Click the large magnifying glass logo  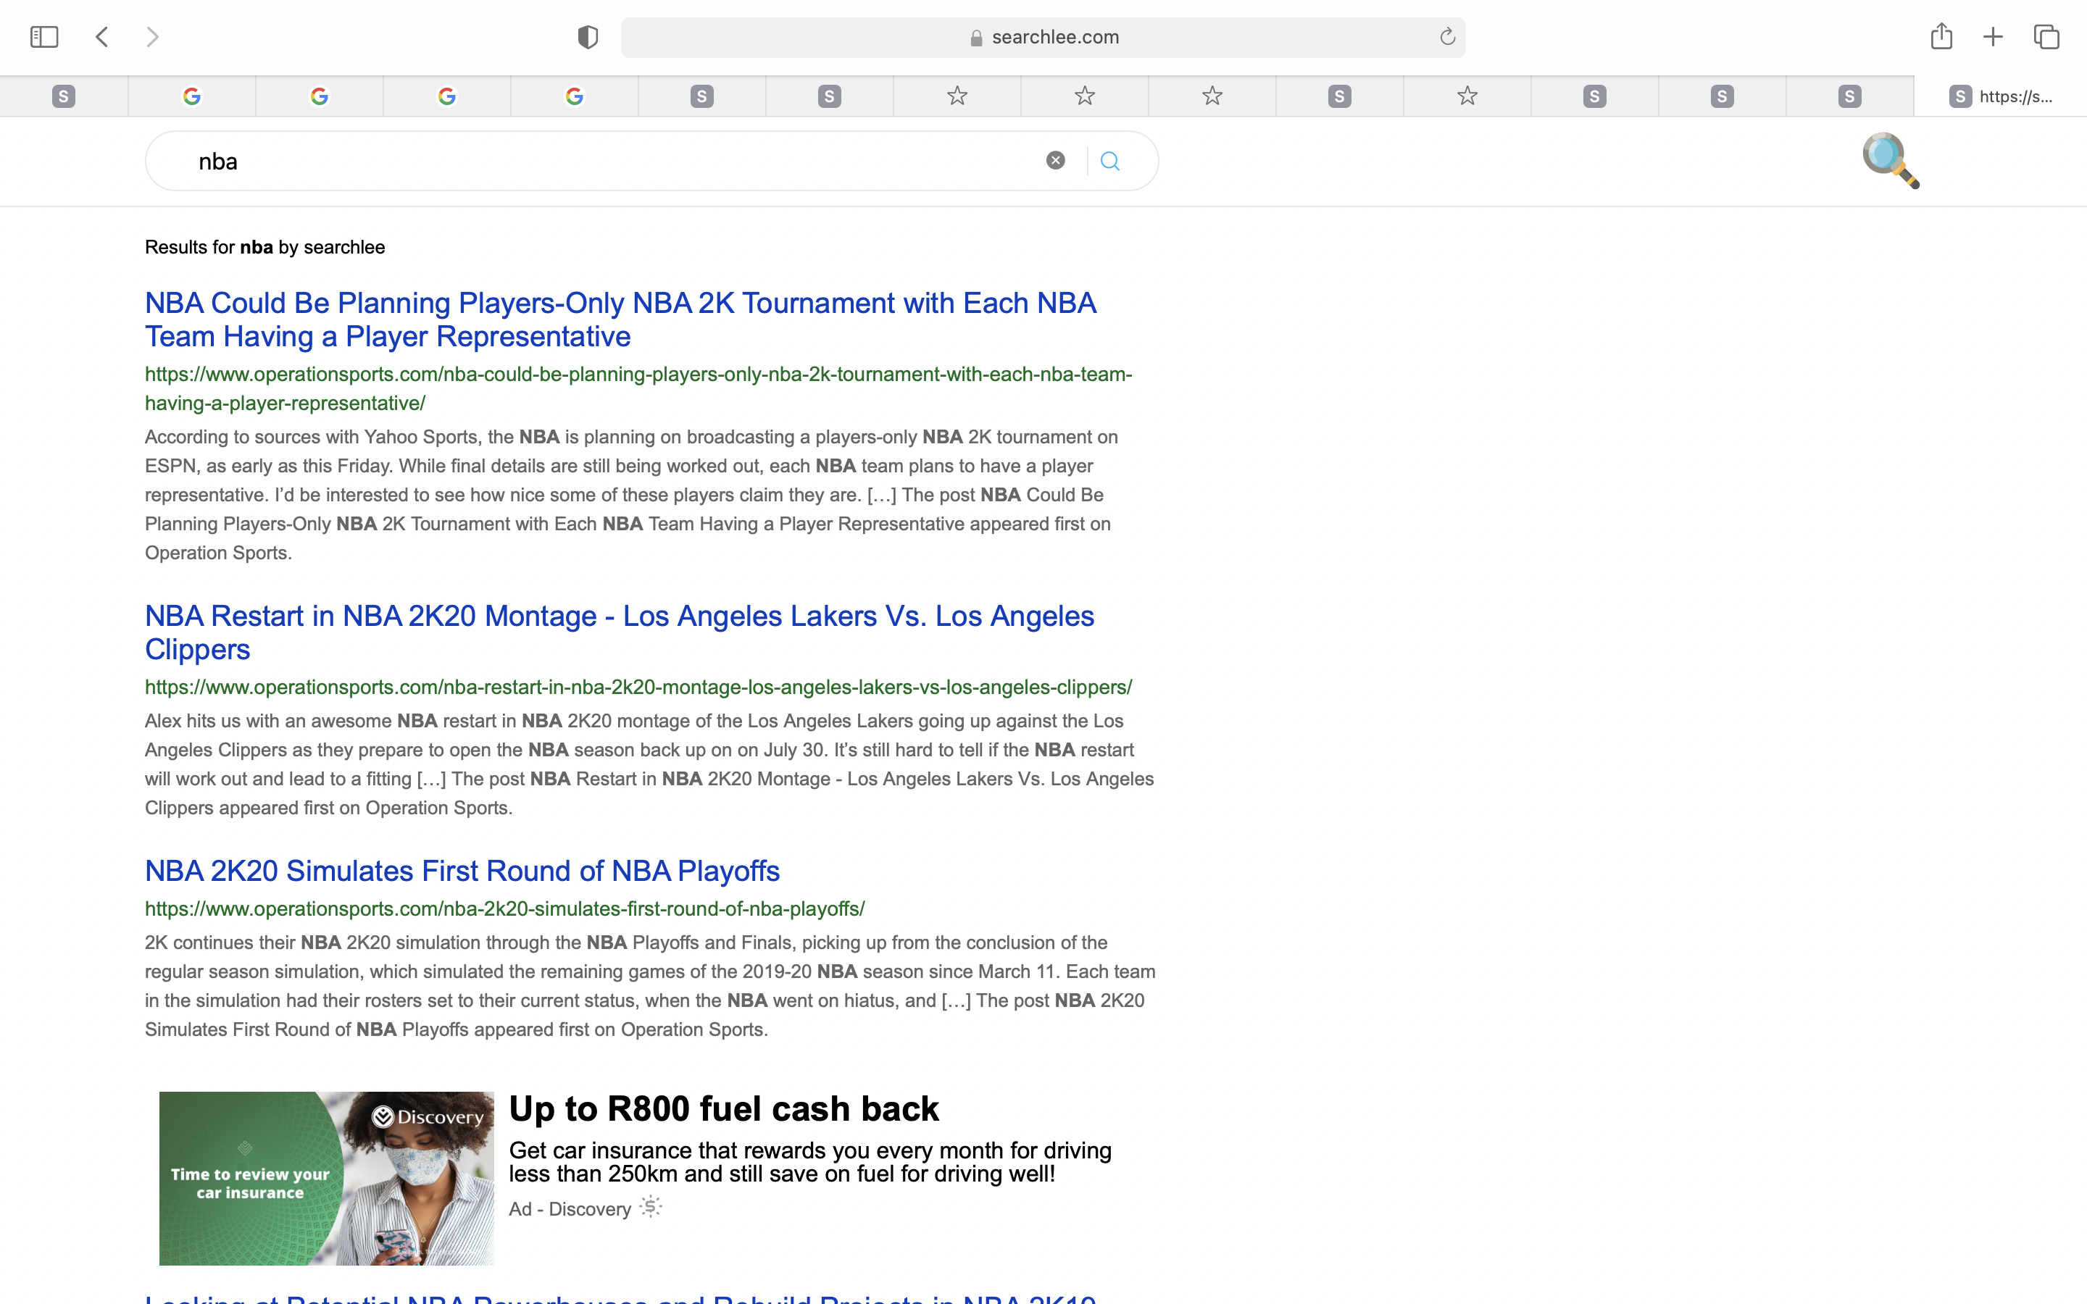pyautogui.click(x=1891, y=160)
